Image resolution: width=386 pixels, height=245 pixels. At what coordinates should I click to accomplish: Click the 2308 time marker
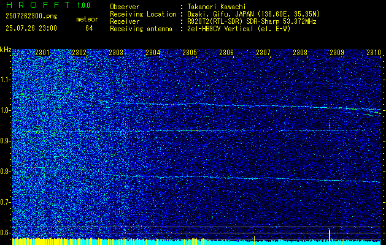point(300,53)
